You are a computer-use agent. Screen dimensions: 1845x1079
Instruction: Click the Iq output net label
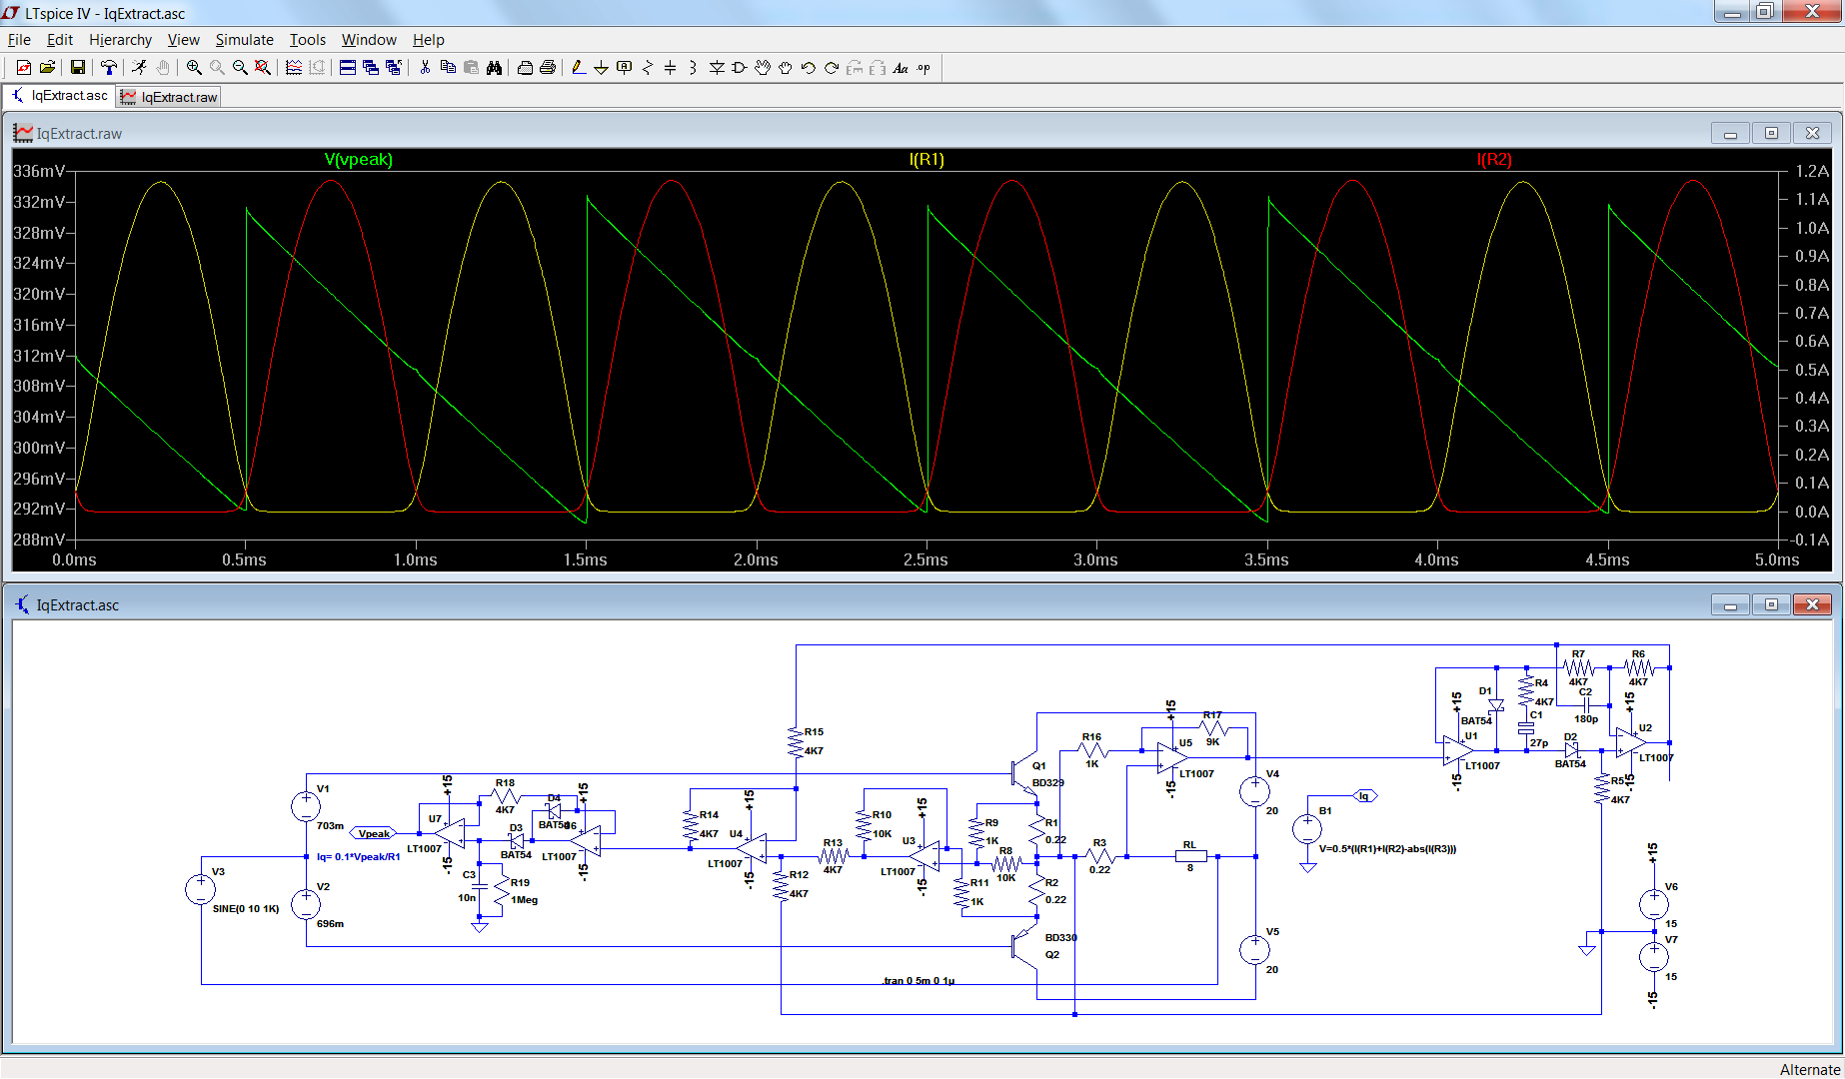pos(1365,796)
